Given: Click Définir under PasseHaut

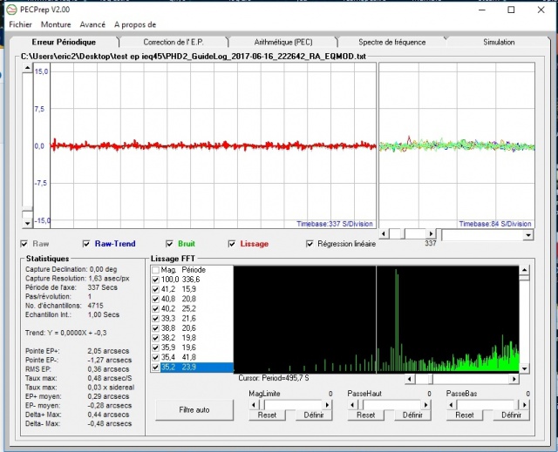Looking at the screenshot, I should tap(412, 415).
